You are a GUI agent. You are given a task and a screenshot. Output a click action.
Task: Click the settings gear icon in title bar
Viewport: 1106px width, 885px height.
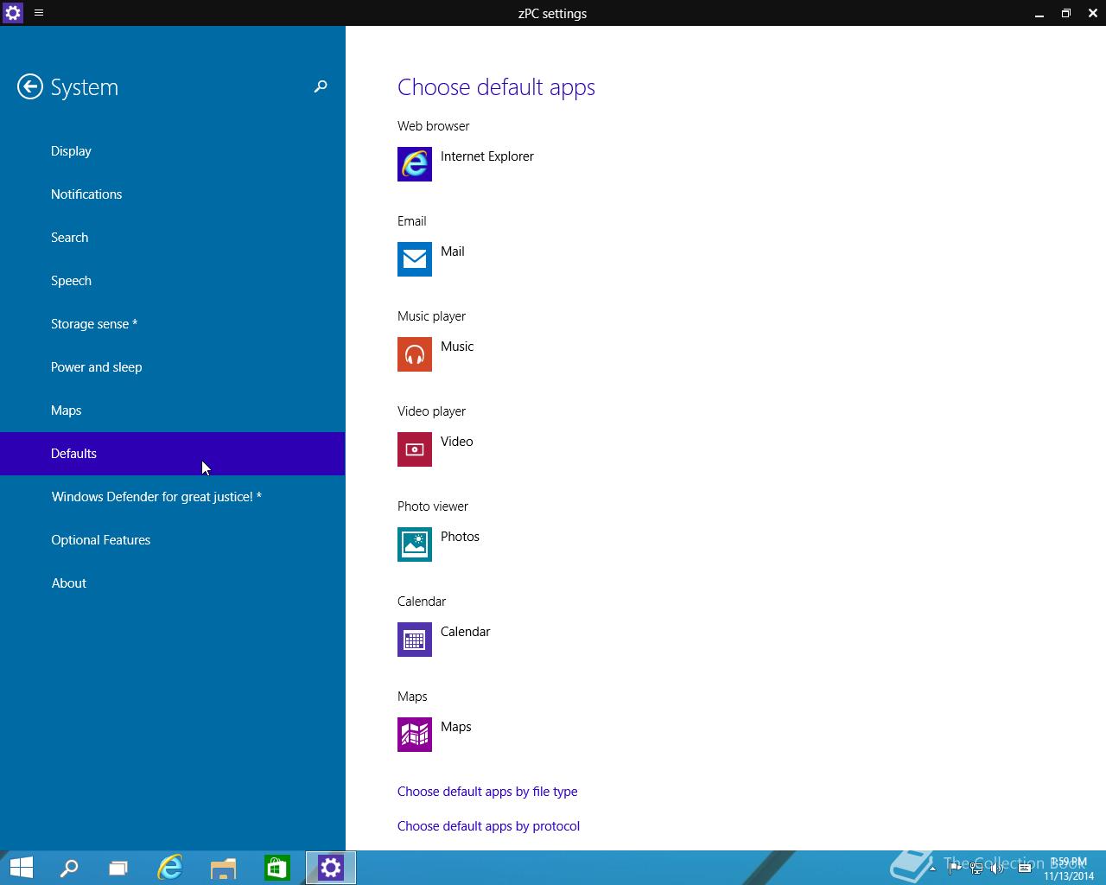click(x=12, y=13)
